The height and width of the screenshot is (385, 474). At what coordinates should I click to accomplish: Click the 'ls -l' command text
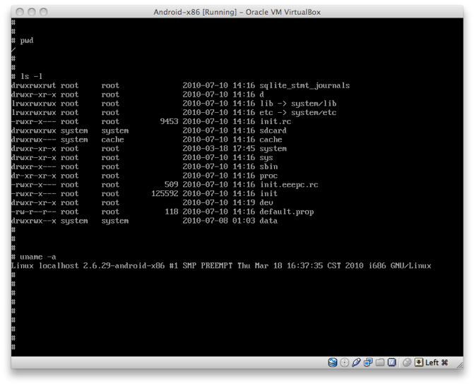click(31, 76)
